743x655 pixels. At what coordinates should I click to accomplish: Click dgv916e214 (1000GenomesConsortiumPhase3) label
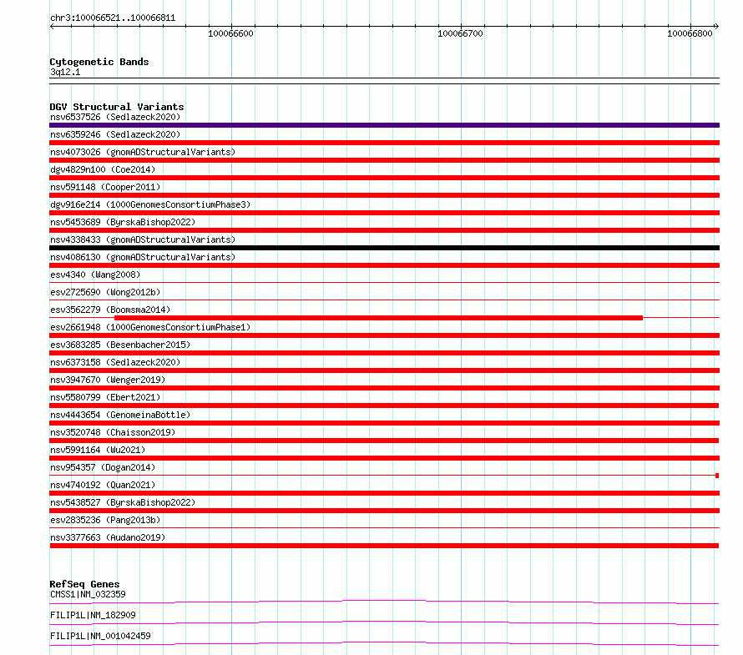(150, 204)
